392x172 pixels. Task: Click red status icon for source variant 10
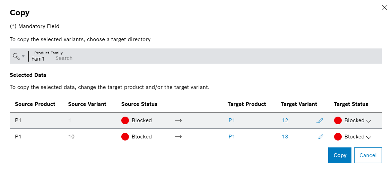[x=125, y=137]
